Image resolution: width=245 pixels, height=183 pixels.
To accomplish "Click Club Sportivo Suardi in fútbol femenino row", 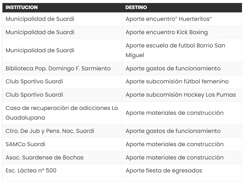I will (34, 82).
